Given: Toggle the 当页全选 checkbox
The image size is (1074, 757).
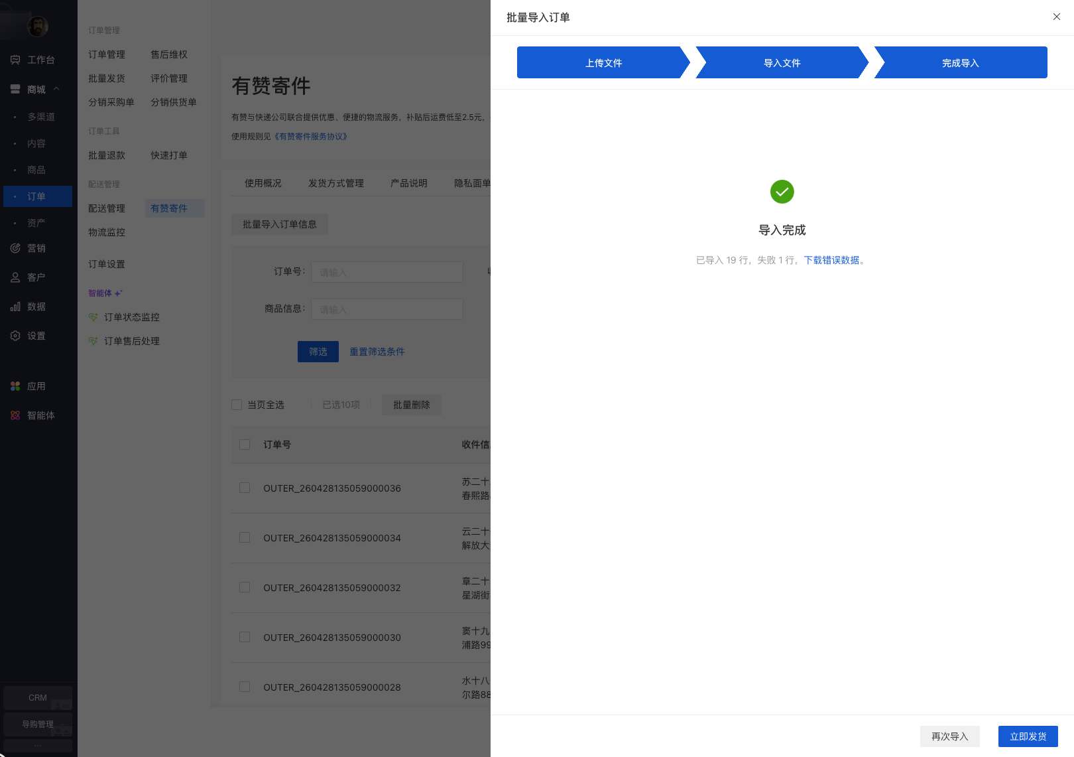Looking at the screenshot, I should [x=237, y=405].
